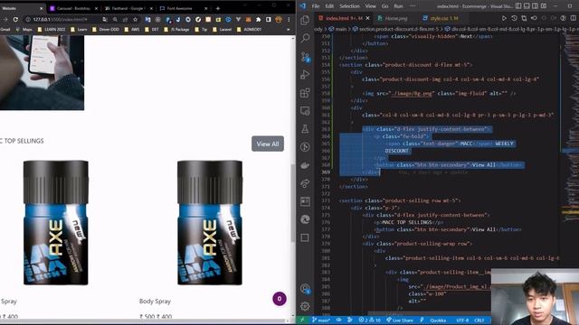Click code line number 369
Viewport: 579px width, 325px height.
click(326, 172)
